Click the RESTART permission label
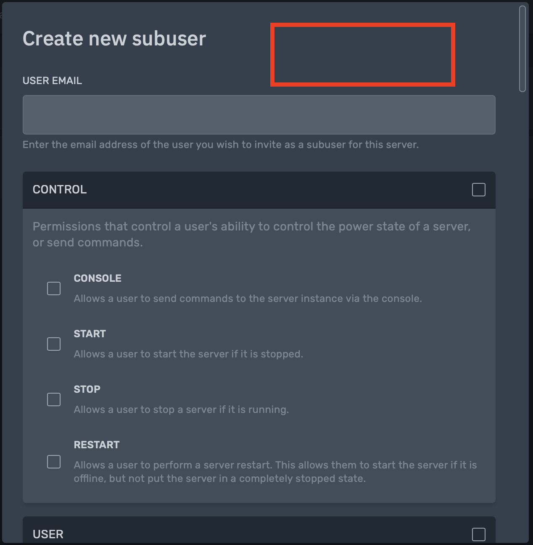 pyautogui.click(x=97, y=444)
